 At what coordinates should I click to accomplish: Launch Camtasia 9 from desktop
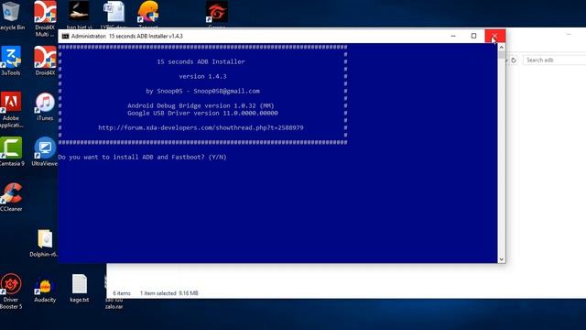pos(12,152)
